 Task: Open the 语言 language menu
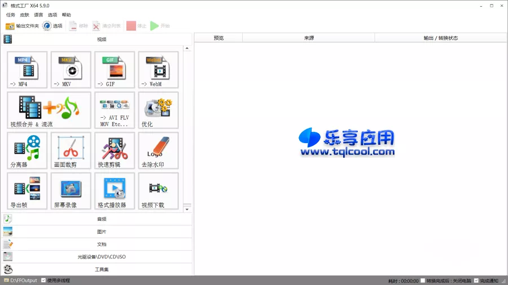click(38, 15)
